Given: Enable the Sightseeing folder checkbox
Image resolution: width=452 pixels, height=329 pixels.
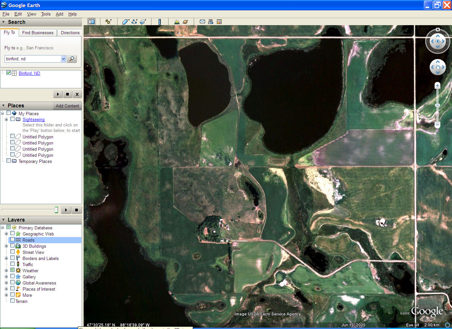Looking at the screenshot, I should [12, 119].
